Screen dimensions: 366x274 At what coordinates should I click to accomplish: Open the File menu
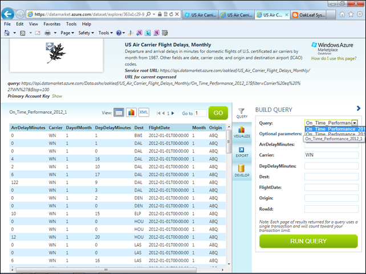[7, 24]
